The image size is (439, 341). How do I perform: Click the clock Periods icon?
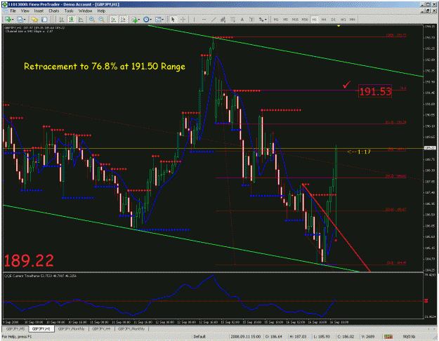[146, 20]
